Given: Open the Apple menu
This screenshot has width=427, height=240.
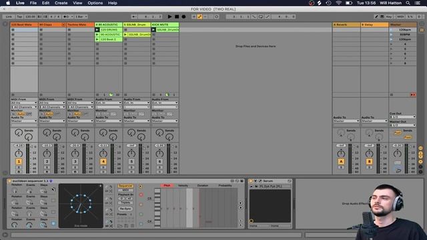Looking at the screenshot, I should (8, 3).
